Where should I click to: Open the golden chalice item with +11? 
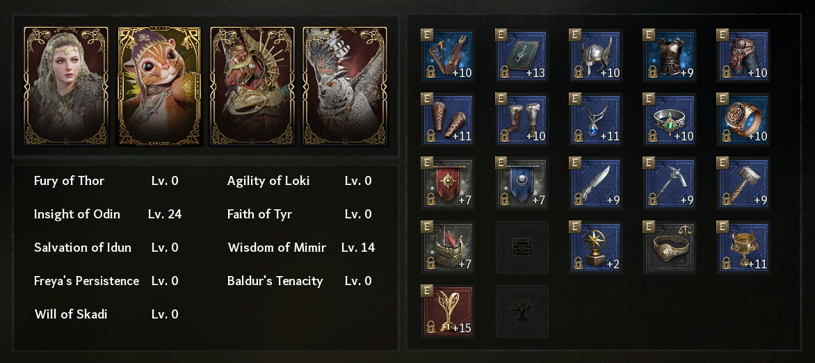(743, 248)
